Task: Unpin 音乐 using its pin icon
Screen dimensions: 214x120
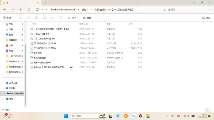Action: point(22,45)
